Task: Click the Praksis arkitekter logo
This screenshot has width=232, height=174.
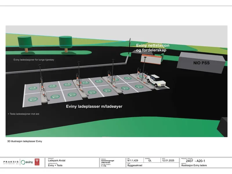Action: coord(11,163)
